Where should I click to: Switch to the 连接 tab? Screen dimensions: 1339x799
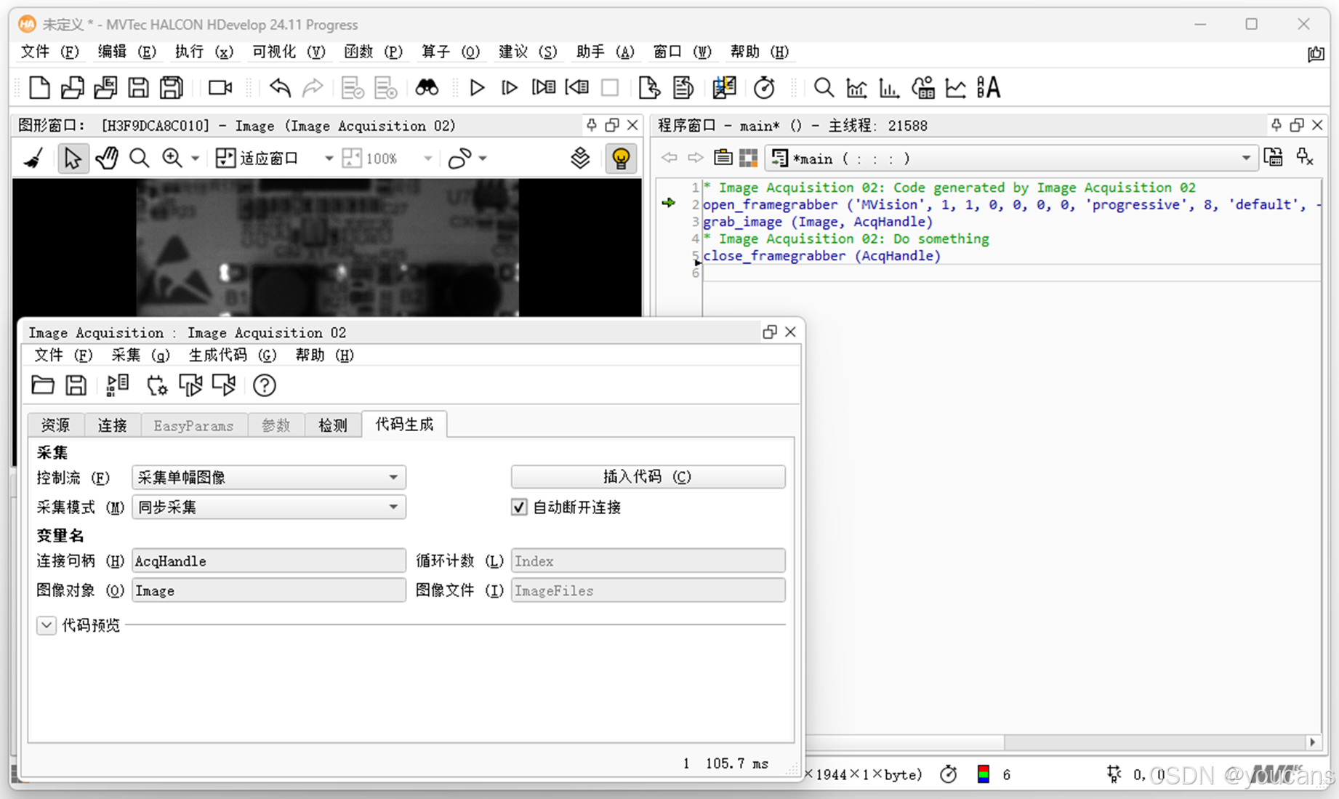click(112, 425)
